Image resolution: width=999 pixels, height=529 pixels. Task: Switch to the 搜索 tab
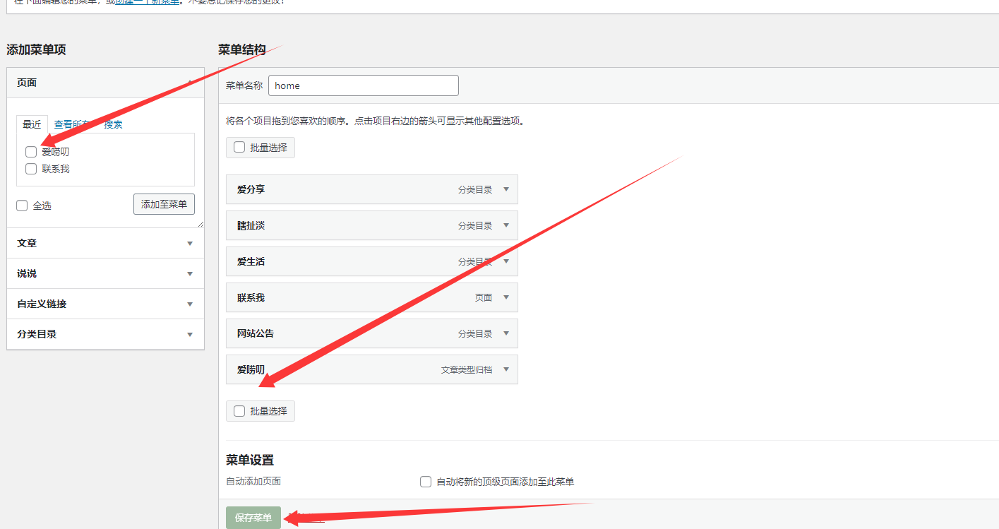(x=114, y=124)
